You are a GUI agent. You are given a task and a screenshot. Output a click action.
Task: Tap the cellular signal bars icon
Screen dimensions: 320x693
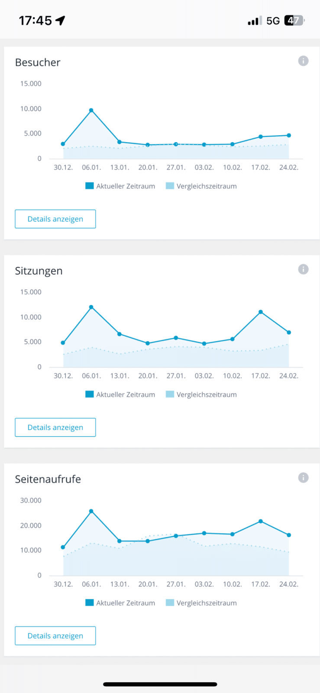pos(254,20)
